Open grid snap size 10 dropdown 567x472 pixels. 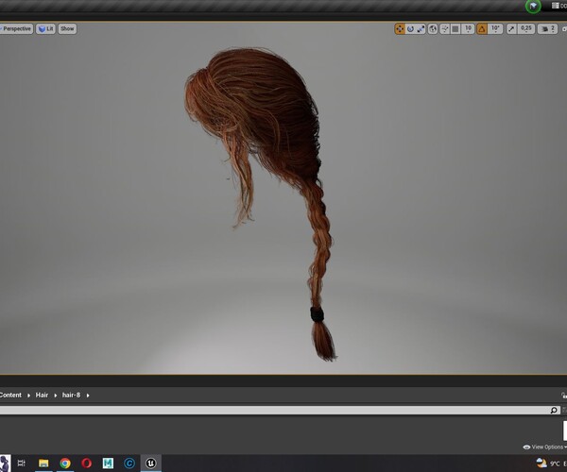468,28
